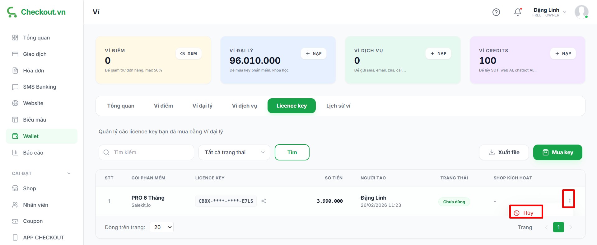Collapse the CÀI ĐẶT section

tap(69, 173)
